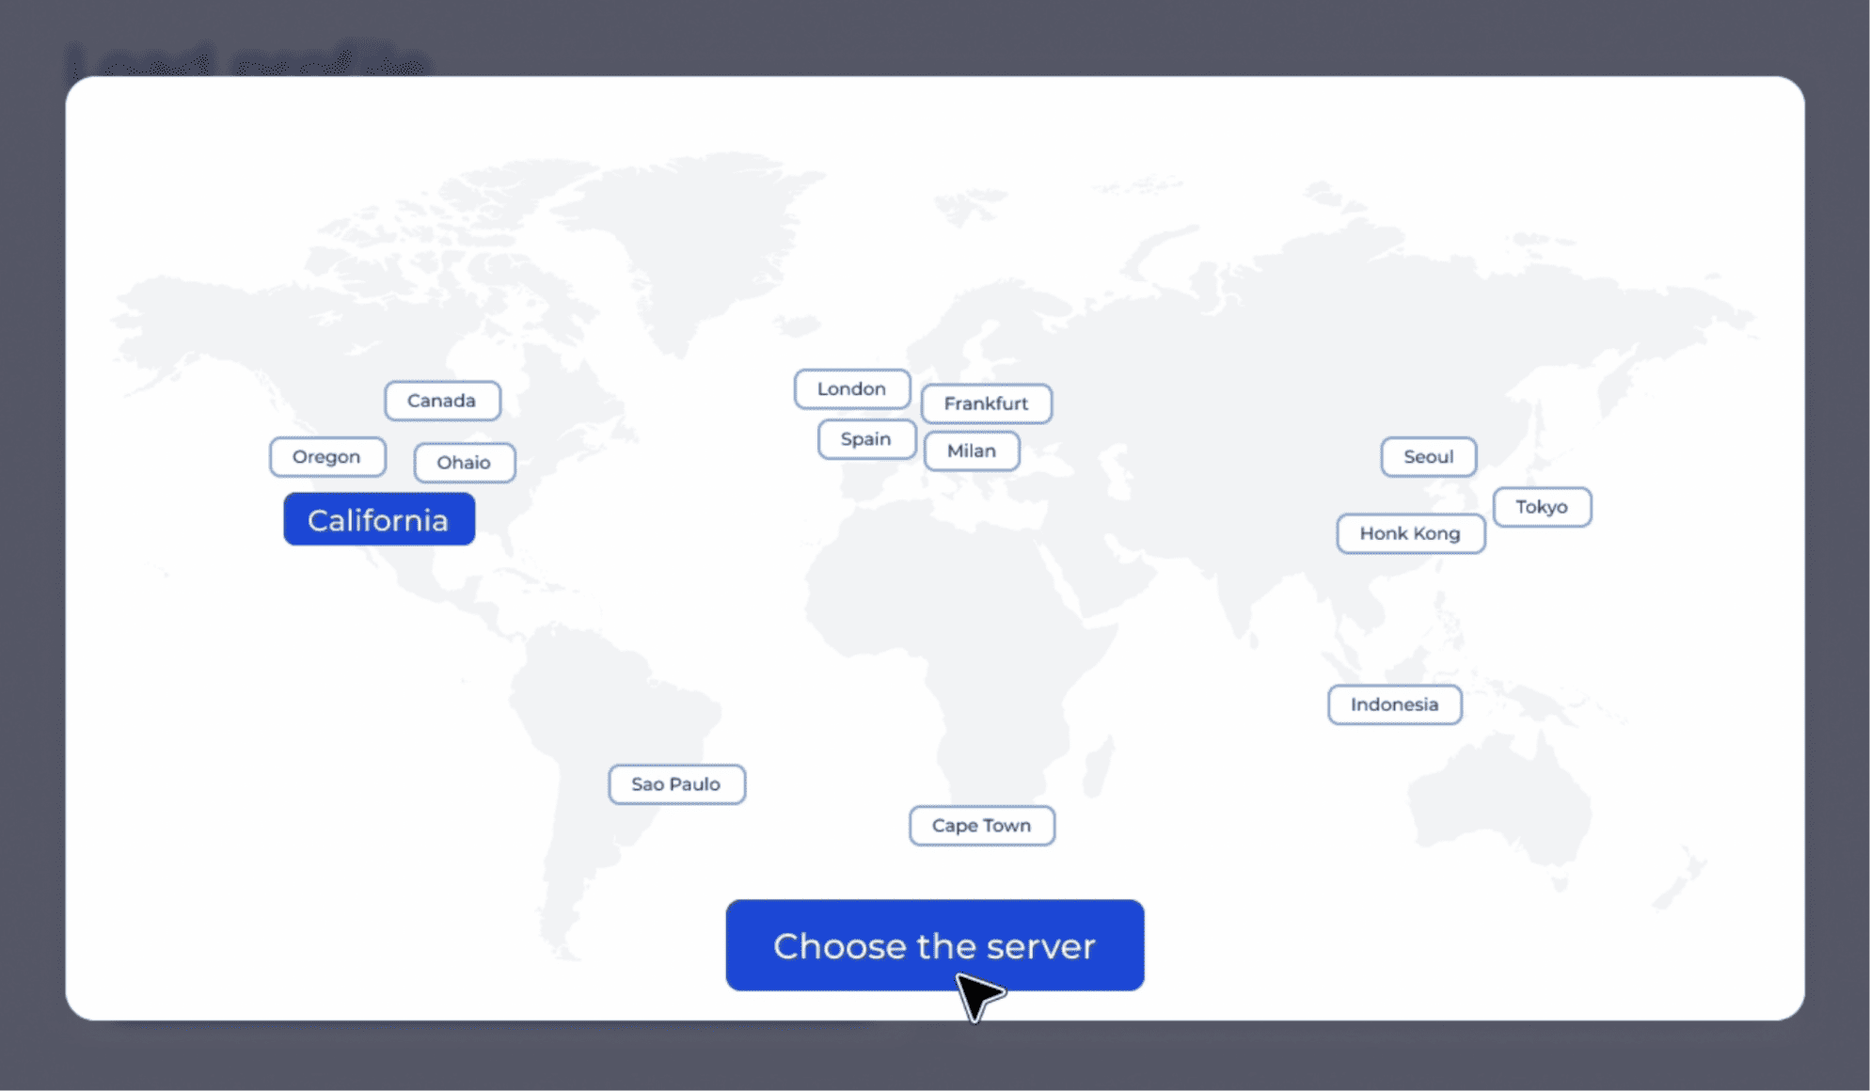The width and height of the screenshot is (1870, 1091).
Task: Select the Cape Town server location
Action: pos(980,825)
